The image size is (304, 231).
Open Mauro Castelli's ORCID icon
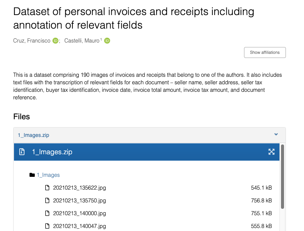[x=107, y=41]
